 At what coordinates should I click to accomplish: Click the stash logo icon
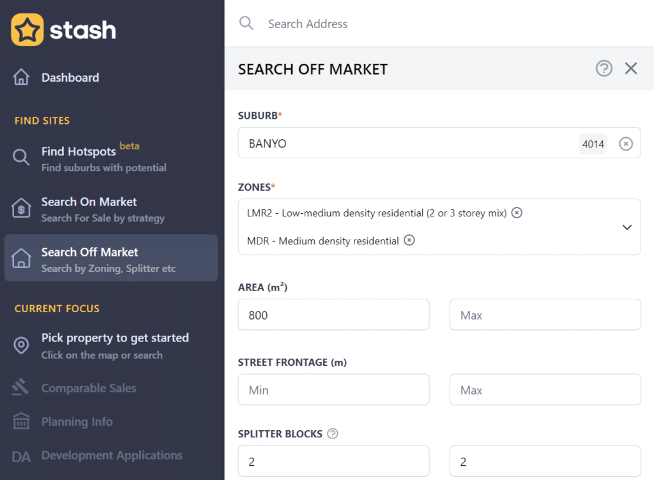point(26,29)
